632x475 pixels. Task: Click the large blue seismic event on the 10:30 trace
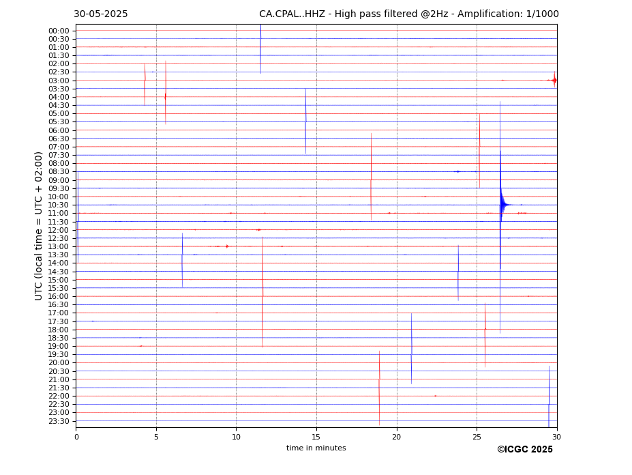[502, 205]
